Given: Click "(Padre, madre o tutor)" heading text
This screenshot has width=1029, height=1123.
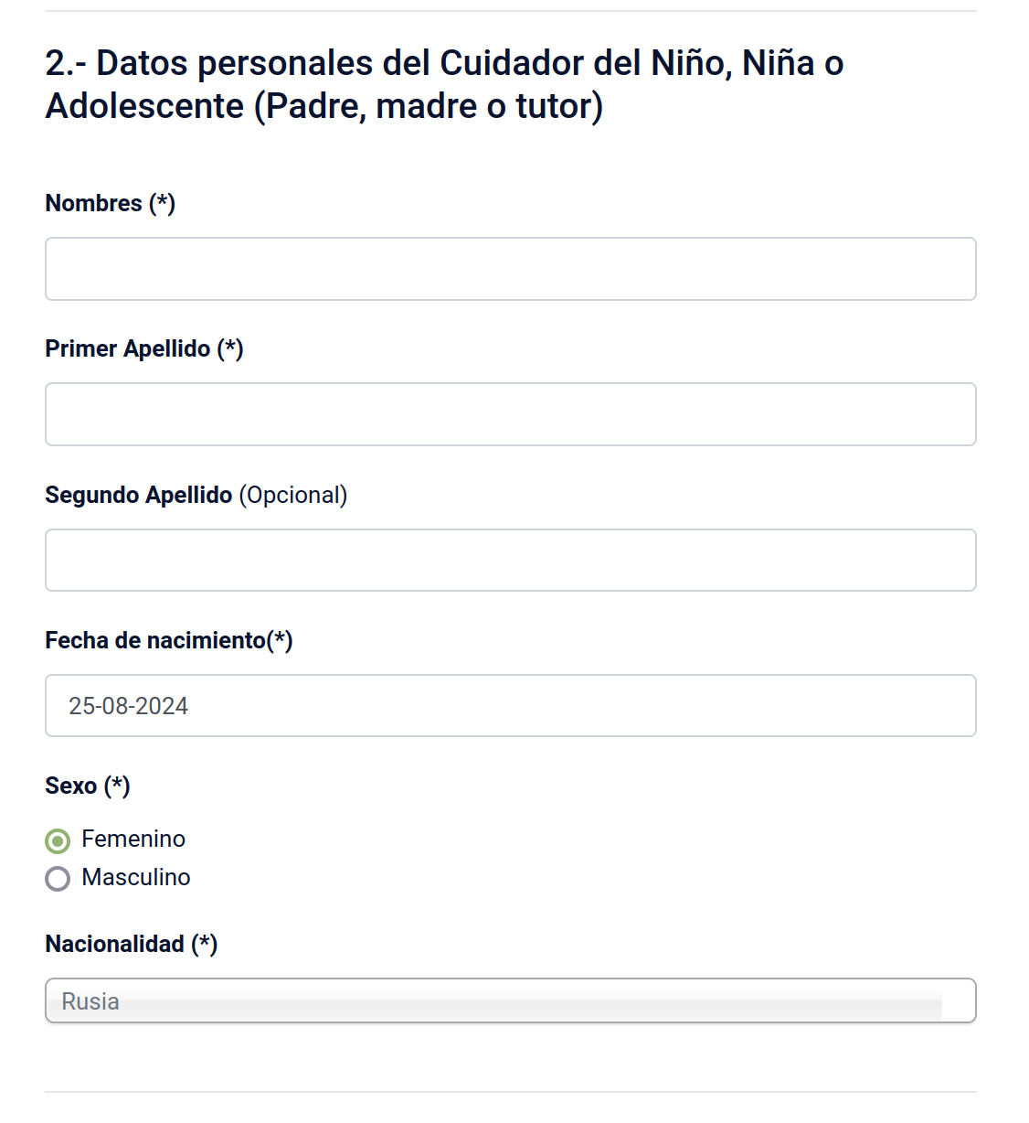Looking at the screenshot, I should coord(428,107).
